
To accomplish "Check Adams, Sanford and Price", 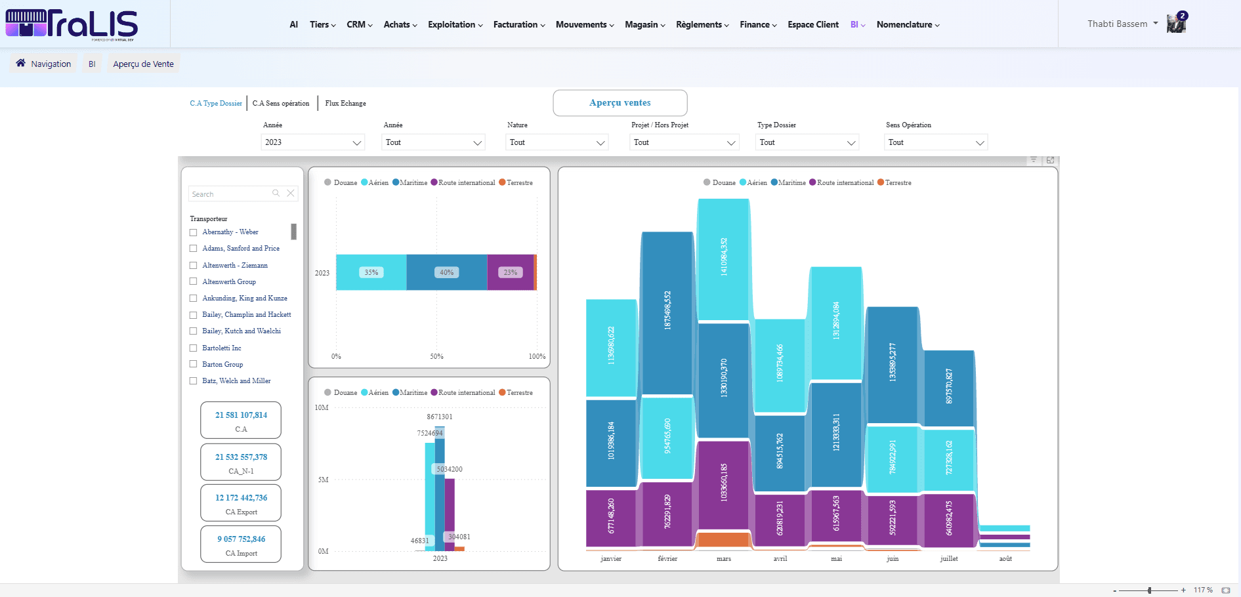I will pyautogui.click(x=193, y=249).
